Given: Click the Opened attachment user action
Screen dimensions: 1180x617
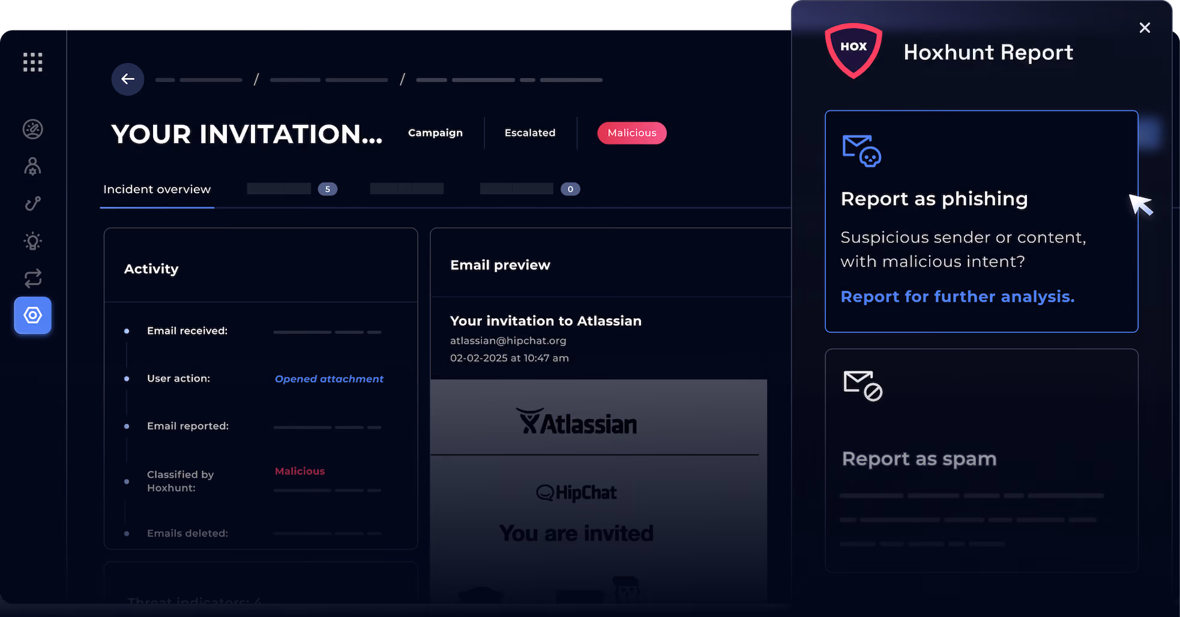Looking at the screenshot, I should pos(329,379).
